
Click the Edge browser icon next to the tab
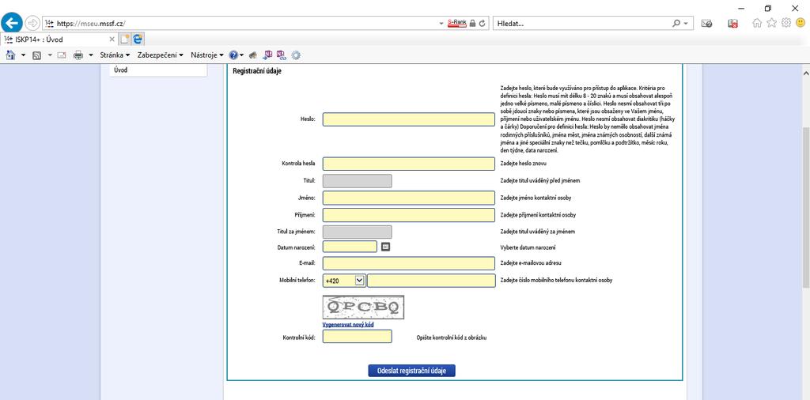click(138, 40)
